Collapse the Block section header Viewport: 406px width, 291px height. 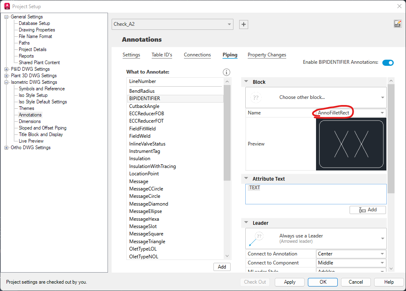pyautogui.click(x=246, y=82)
